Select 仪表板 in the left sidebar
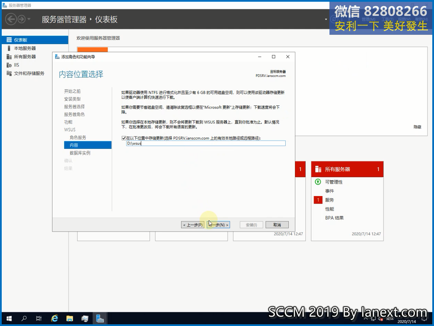The height and width of the screenshot is (326, 434). tap(35, 40)
